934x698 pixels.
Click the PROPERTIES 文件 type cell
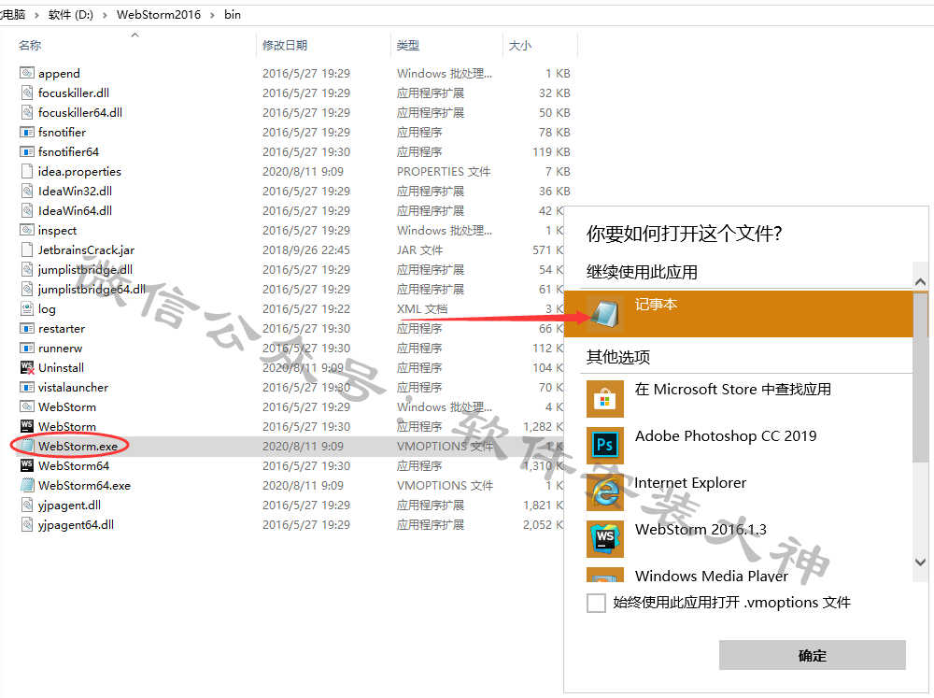coord(444,172)
